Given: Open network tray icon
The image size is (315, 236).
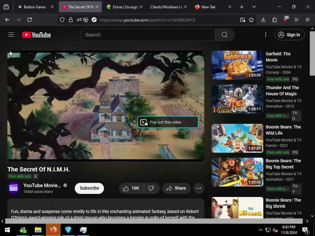Looking at the screenshot, I should (x=268, y=230).
